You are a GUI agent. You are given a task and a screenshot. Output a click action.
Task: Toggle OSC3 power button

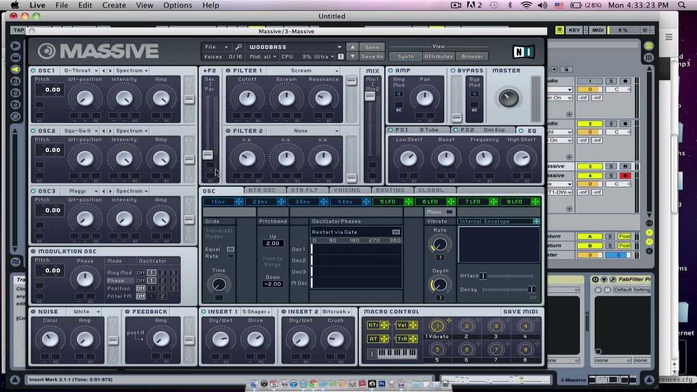(x=34, y=192)
